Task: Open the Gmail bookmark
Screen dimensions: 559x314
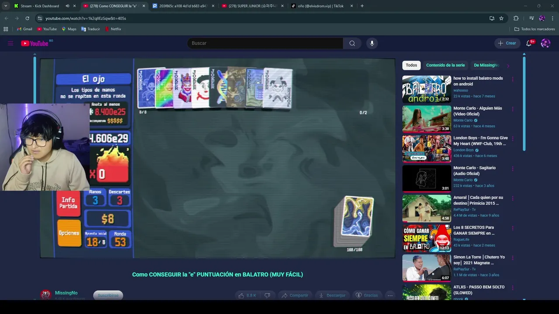Action: click(24, 29)
